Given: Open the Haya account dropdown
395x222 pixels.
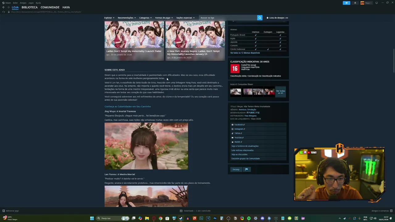Looking at the screenshot, I should pyautogui.click(x=366, y=3).
